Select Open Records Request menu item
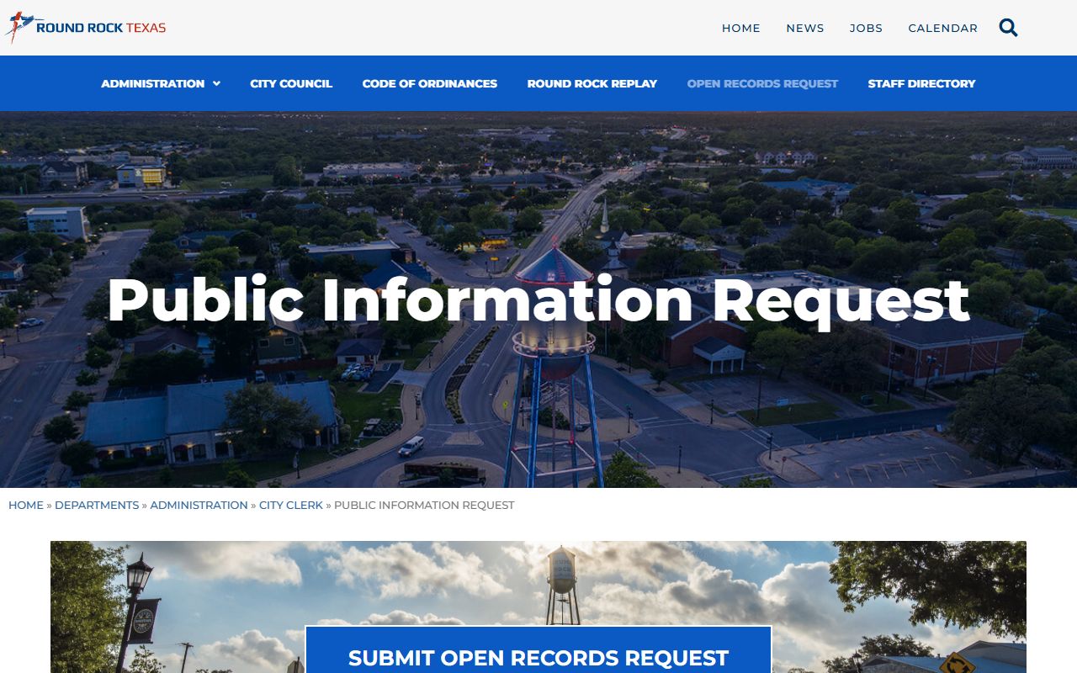Image resolution: width=1077 pixels, height=673 pixels. click(x=762, y=83)
